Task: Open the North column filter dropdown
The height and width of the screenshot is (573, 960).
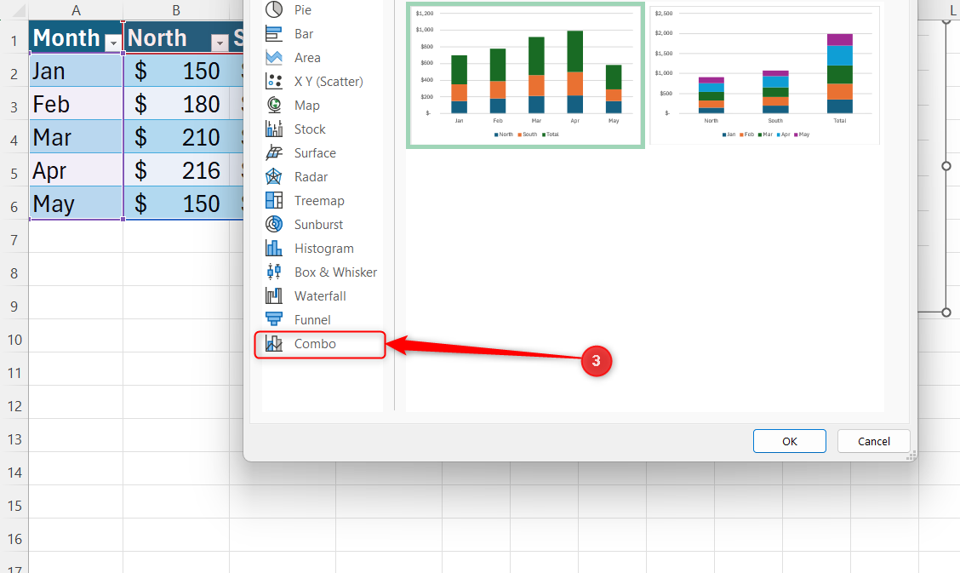Action: (220, 43)
